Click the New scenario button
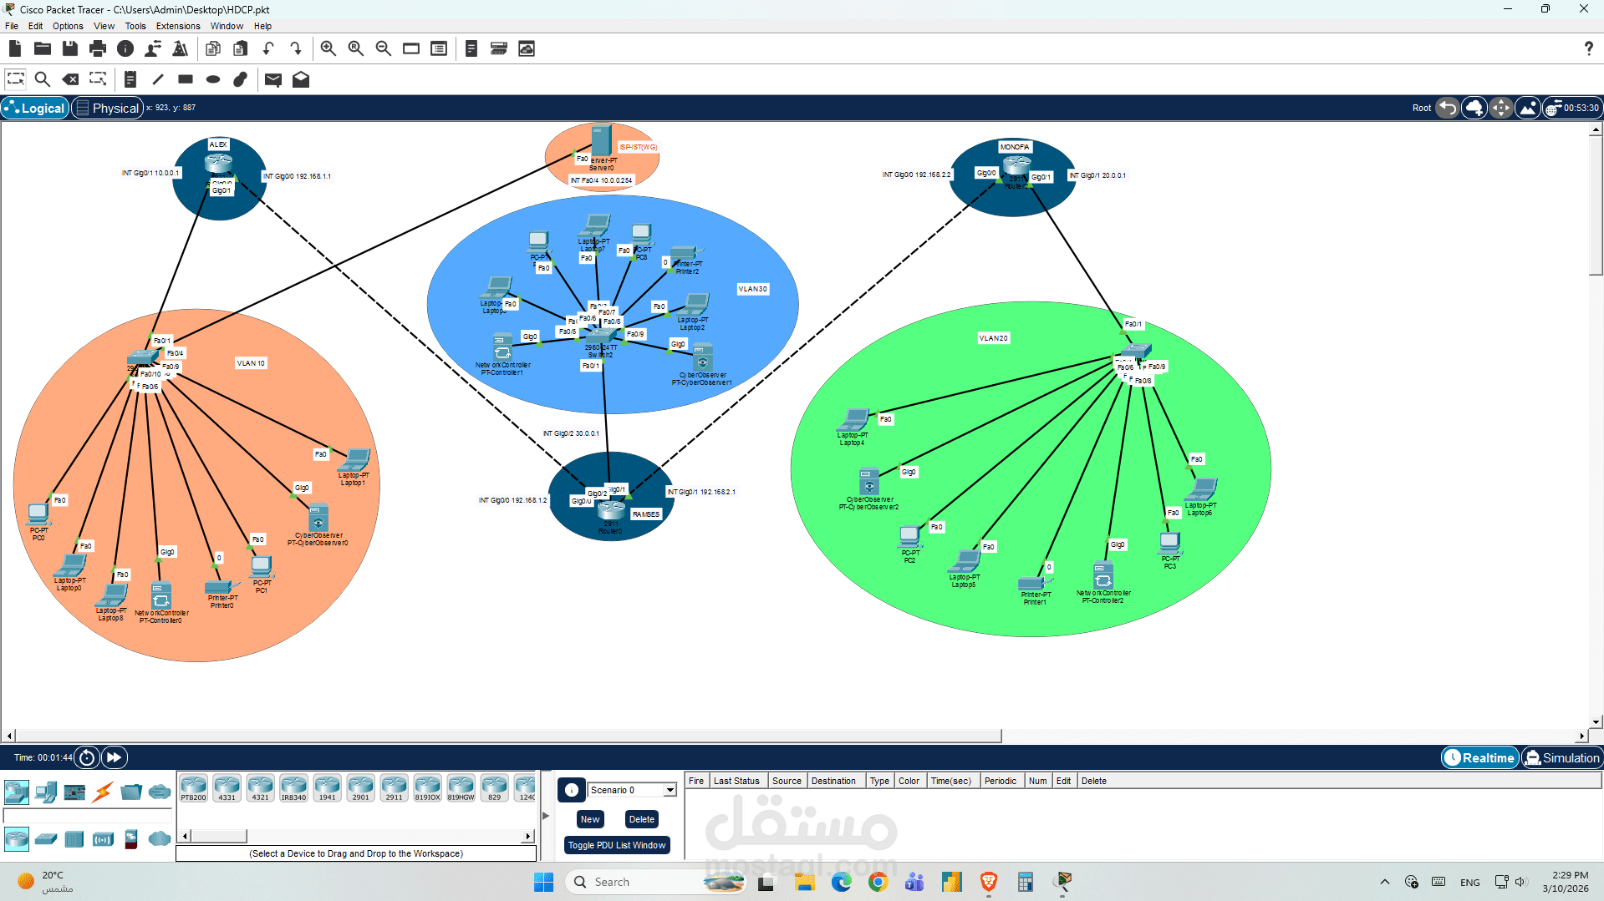Image resolution: width=1604 pixels, height=901 pixels. click(x=589, y=819)
